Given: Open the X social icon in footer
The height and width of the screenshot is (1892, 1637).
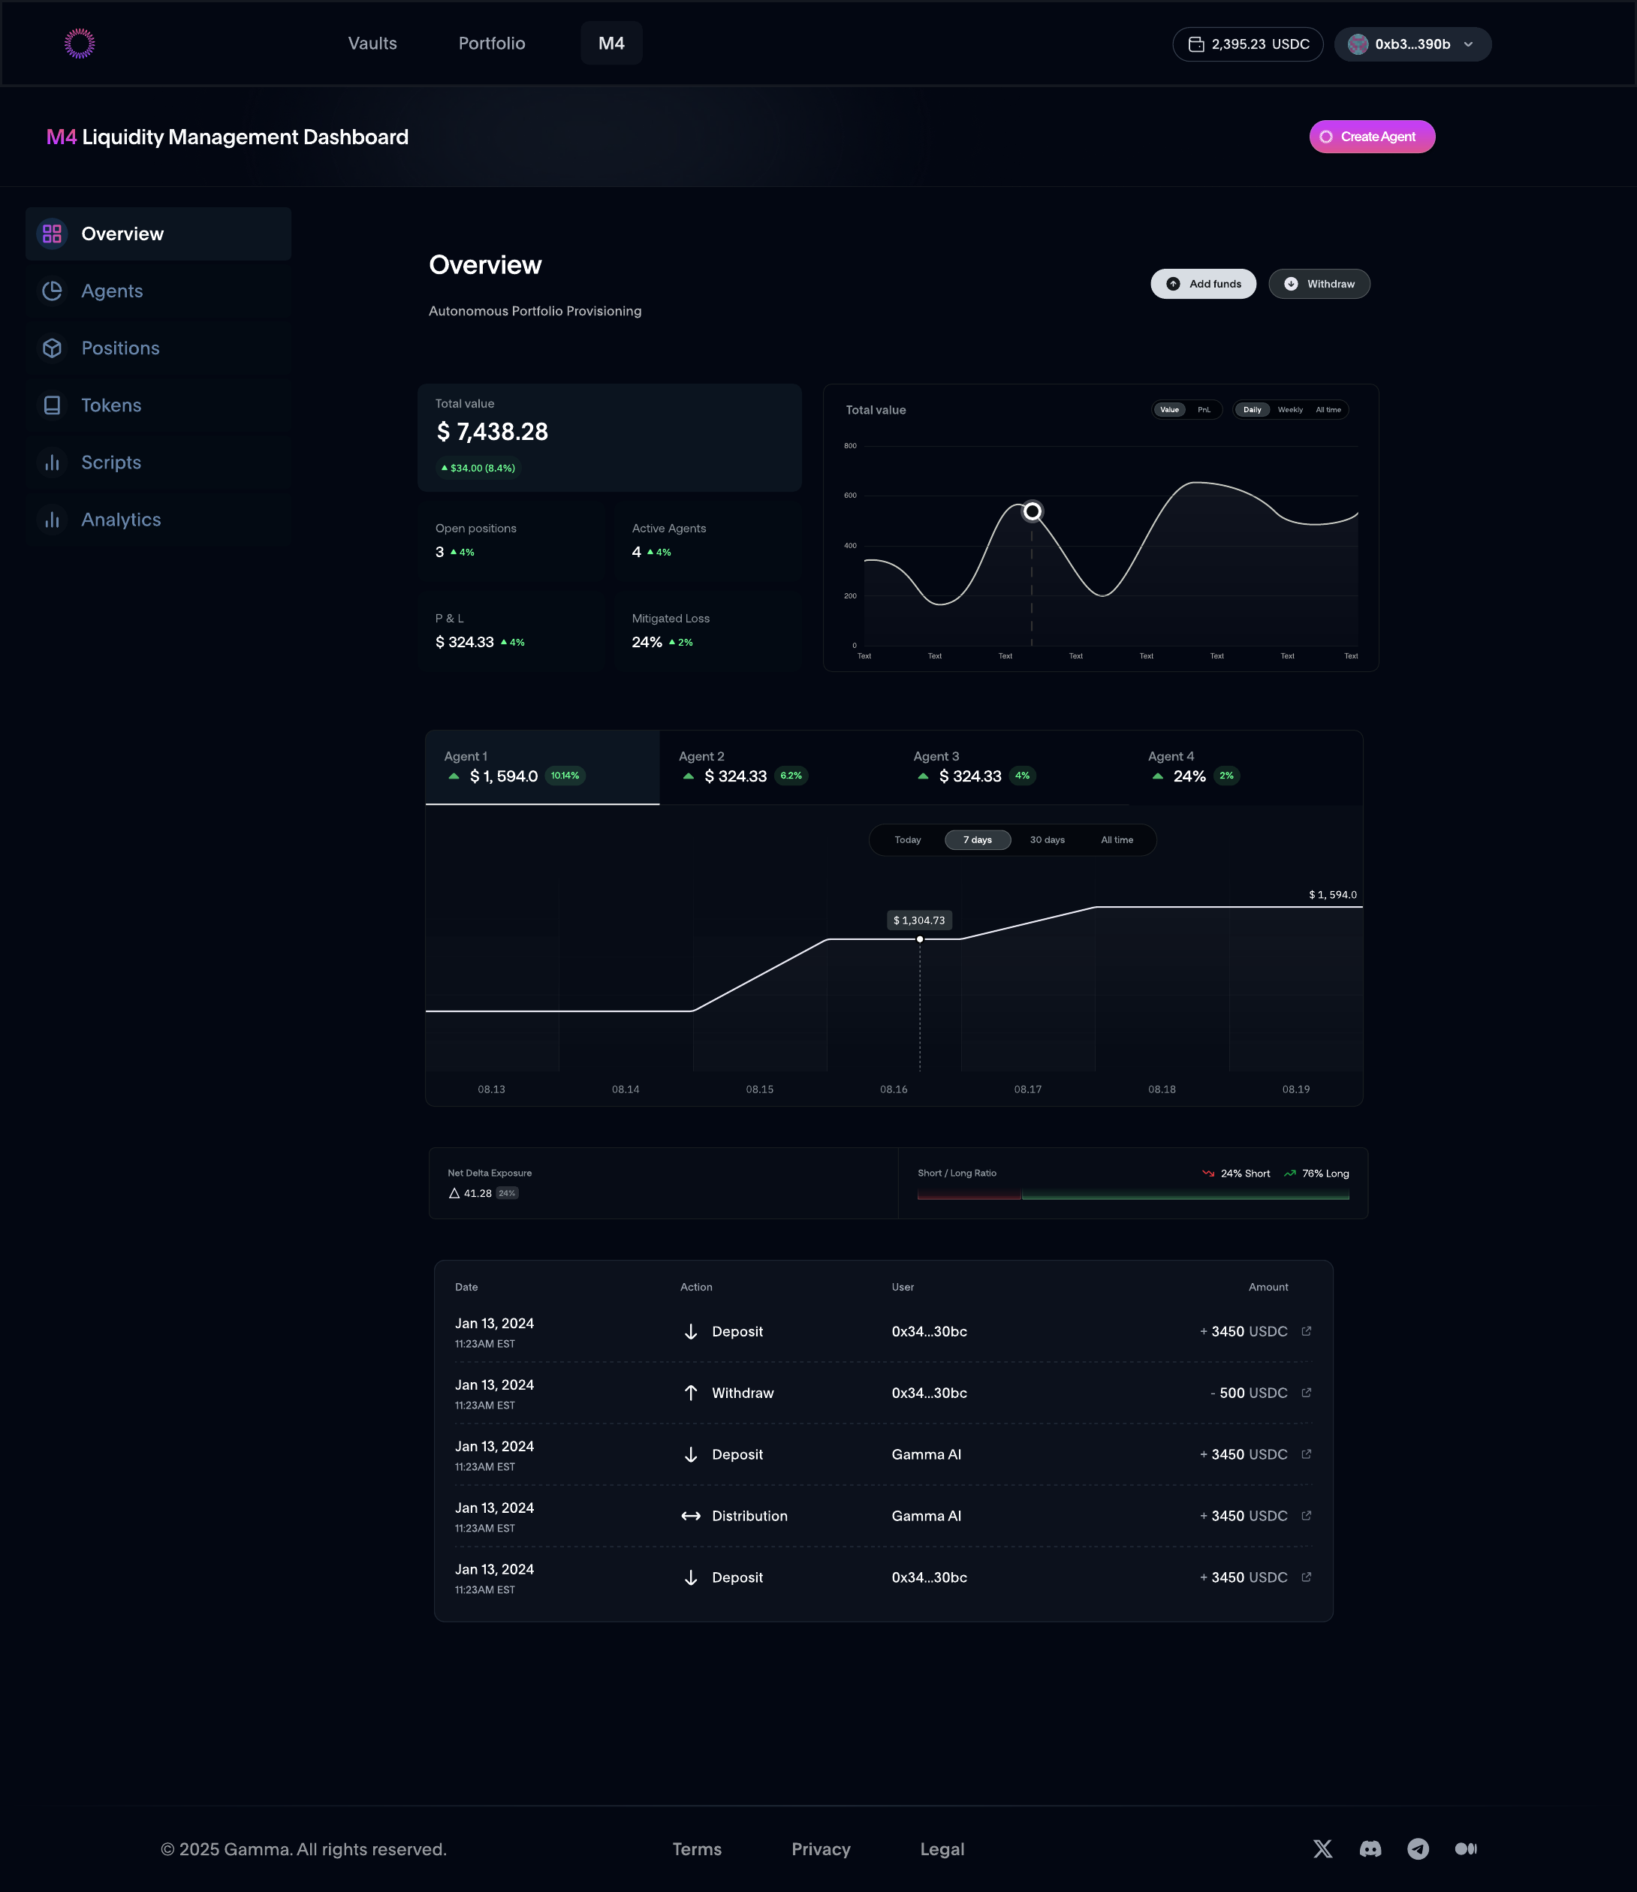Looking at the screenshot, I should [x=1323, y=1849].
